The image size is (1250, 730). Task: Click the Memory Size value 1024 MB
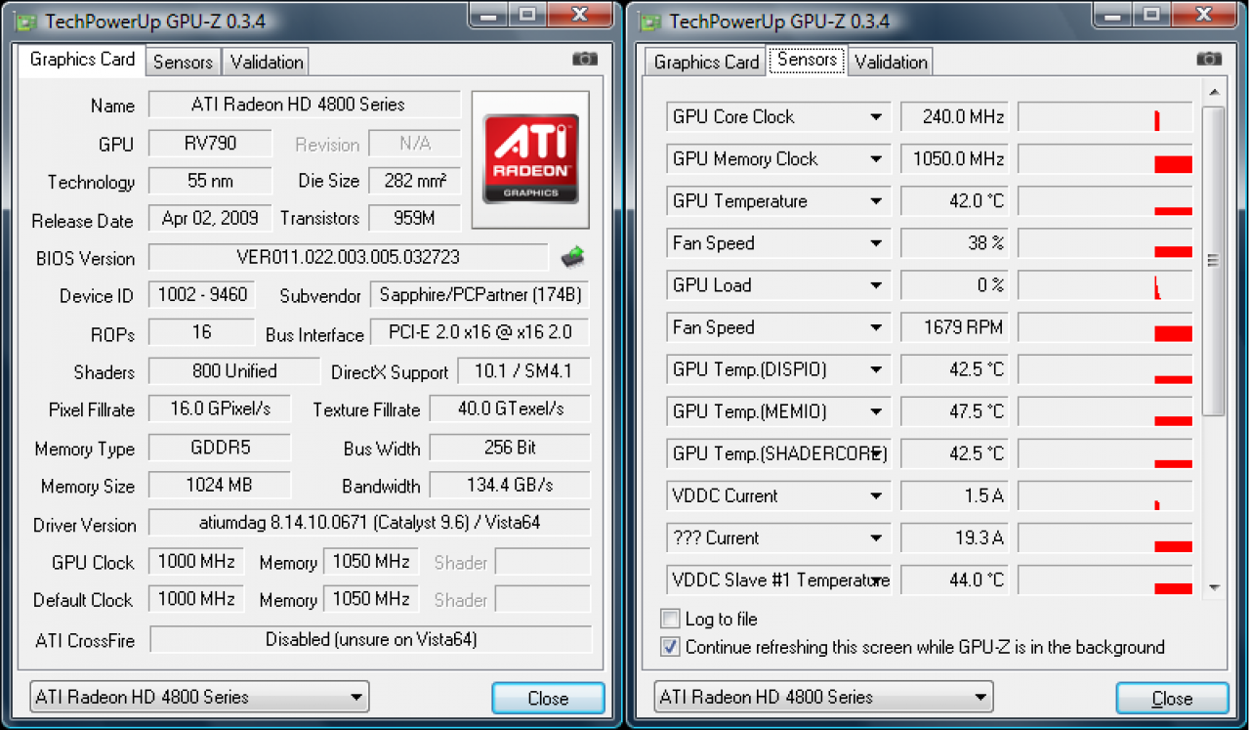[x=220, y=485]
